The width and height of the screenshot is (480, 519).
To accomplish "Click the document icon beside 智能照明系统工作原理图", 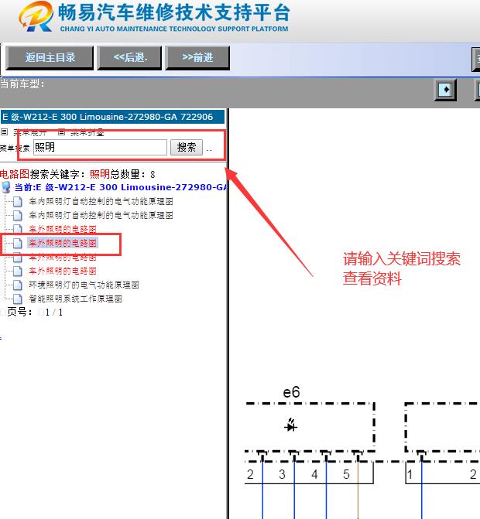I will [x=17, y=299].
